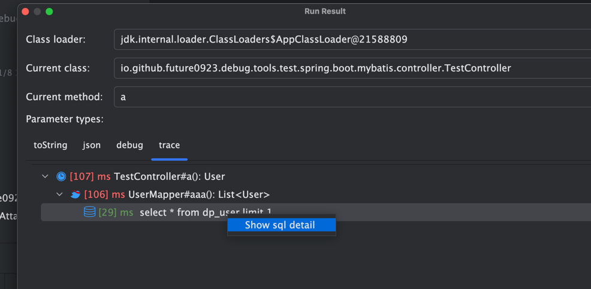This screenshot has width=591, height=289.
Task: Switch to the toString tab
Action: coord(50,145)
